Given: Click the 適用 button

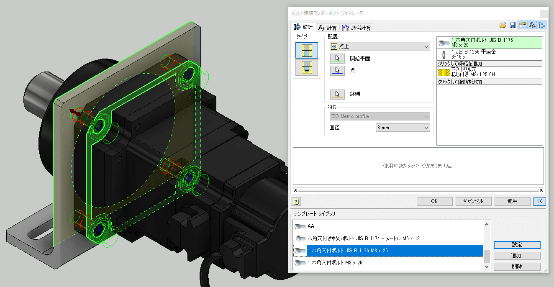Looking at the screenshot, I should [x=513, y=201].
